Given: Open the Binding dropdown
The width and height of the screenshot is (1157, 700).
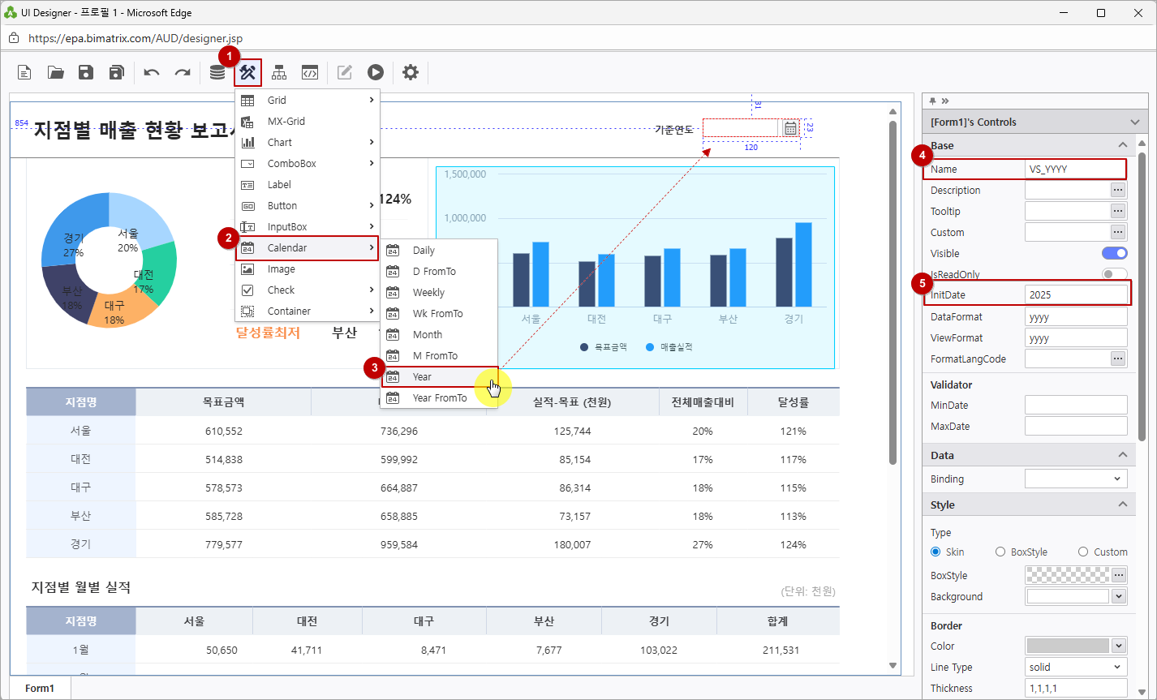Looking at the screenshot, I should click(1076, 479).
